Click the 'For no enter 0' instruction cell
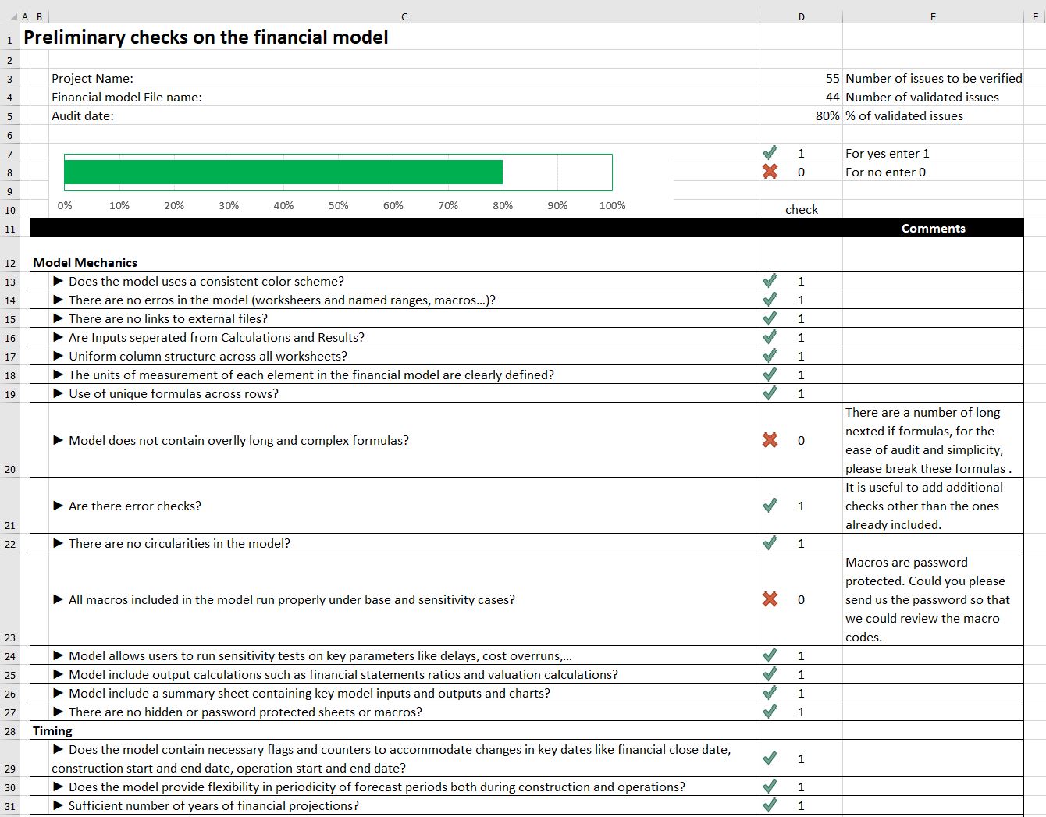This screenshot has height=817, width=1046. (933, 172)
